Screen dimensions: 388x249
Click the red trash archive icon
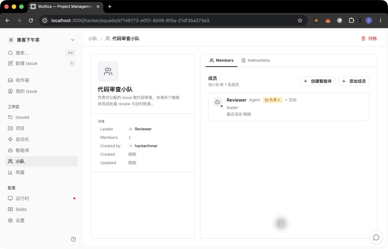(363, 39)
